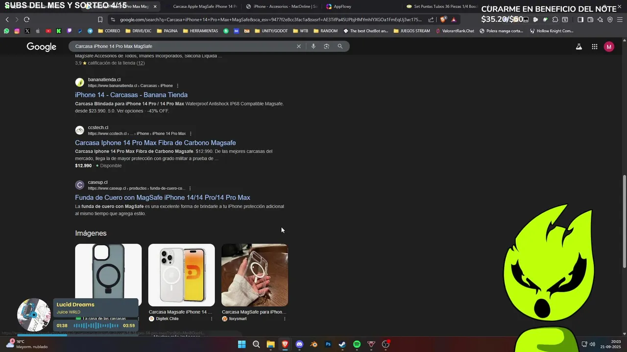The width and height of the screenshot is (627, 352).
Task: Open iPhone 14 Carcasas Banana Tienda result
Action: pyautogui.click(x=131, y=95)
